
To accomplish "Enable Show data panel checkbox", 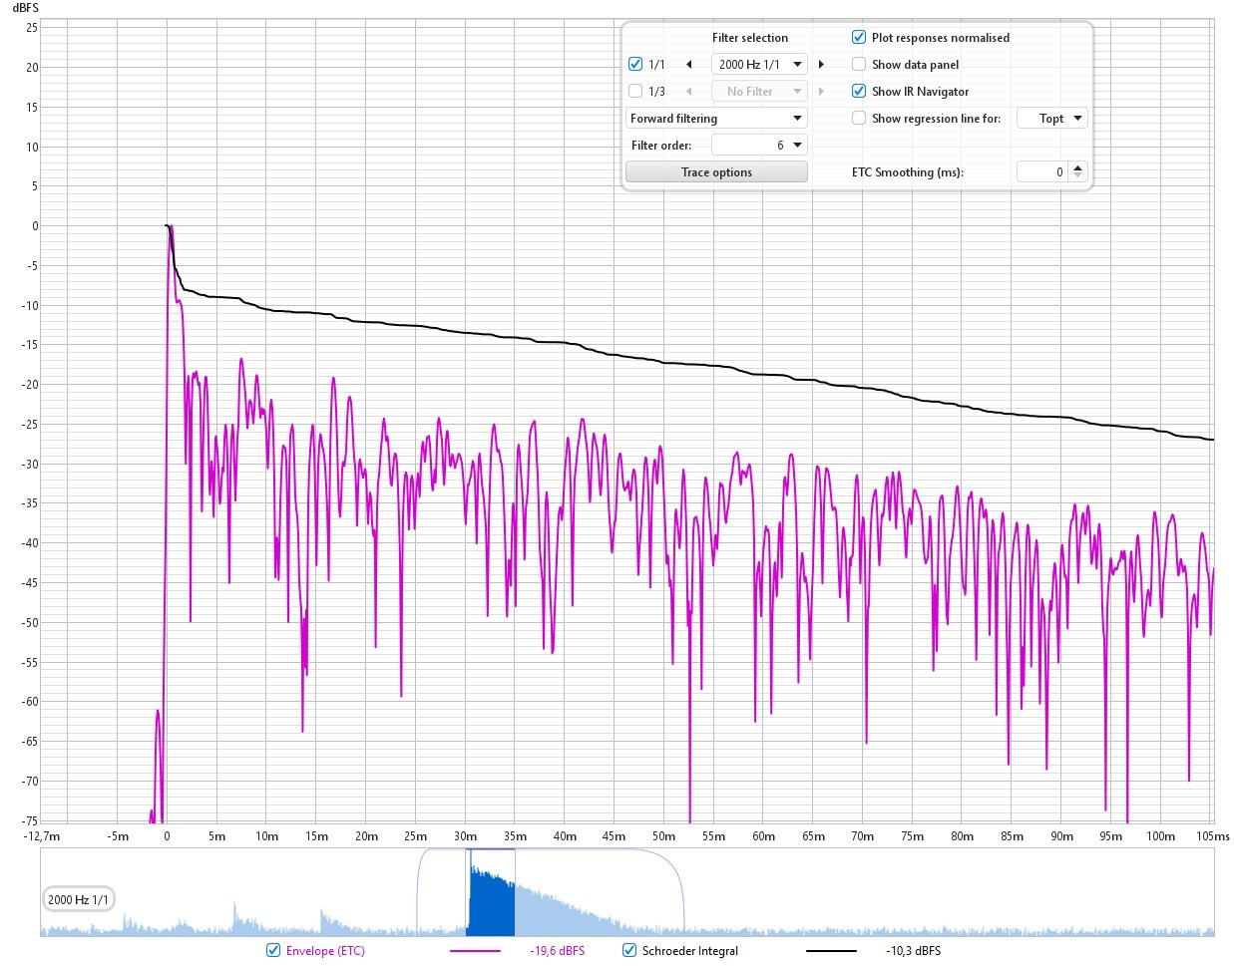I will pos(859,65).
